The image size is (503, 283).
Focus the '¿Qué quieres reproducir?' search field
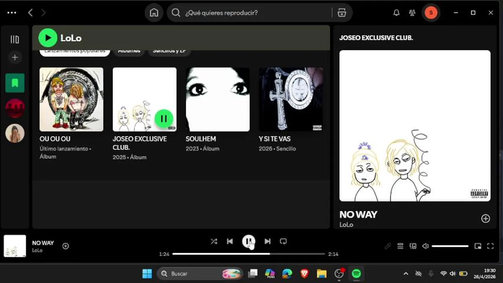tap(252, 13)
